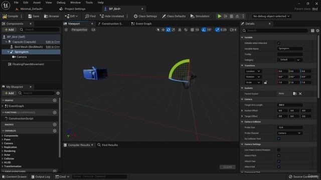Open camera speed setting showing 4
This screenshot has width=321, height=180.
[x=233, y=30]
